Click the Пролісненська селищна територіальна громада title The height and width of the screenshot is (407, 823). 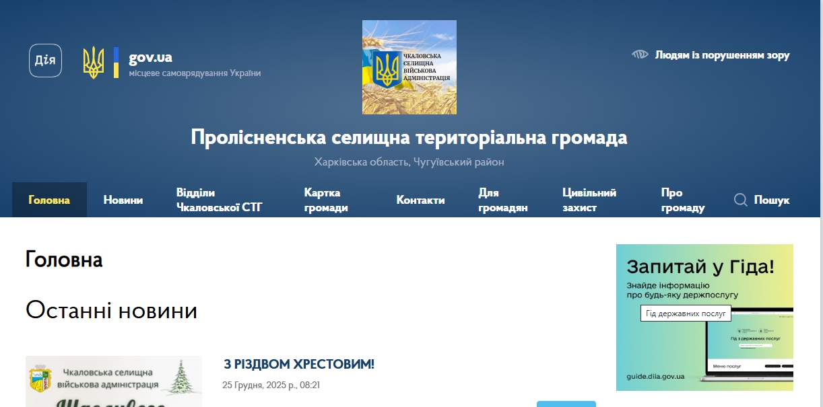coord(409,137)
